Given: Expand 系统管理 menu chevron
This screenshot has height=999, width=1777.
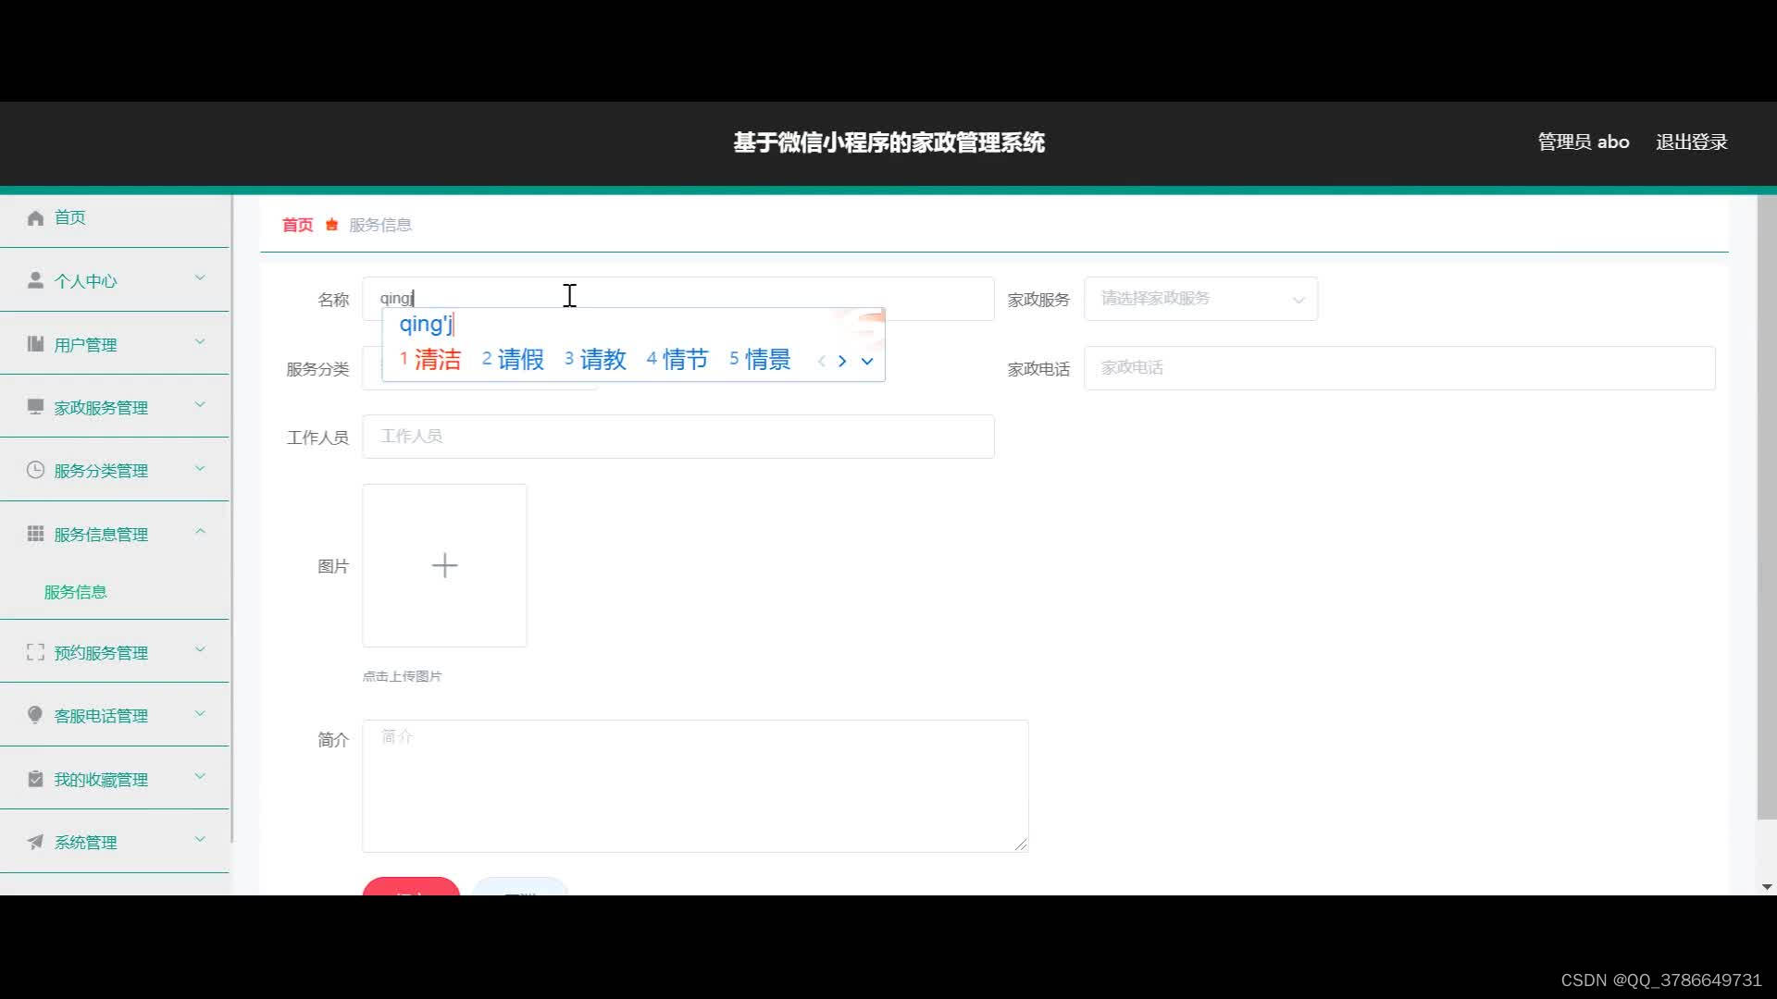Looking at the screenshot, I should pyautogui.click(x=200, y=840).
